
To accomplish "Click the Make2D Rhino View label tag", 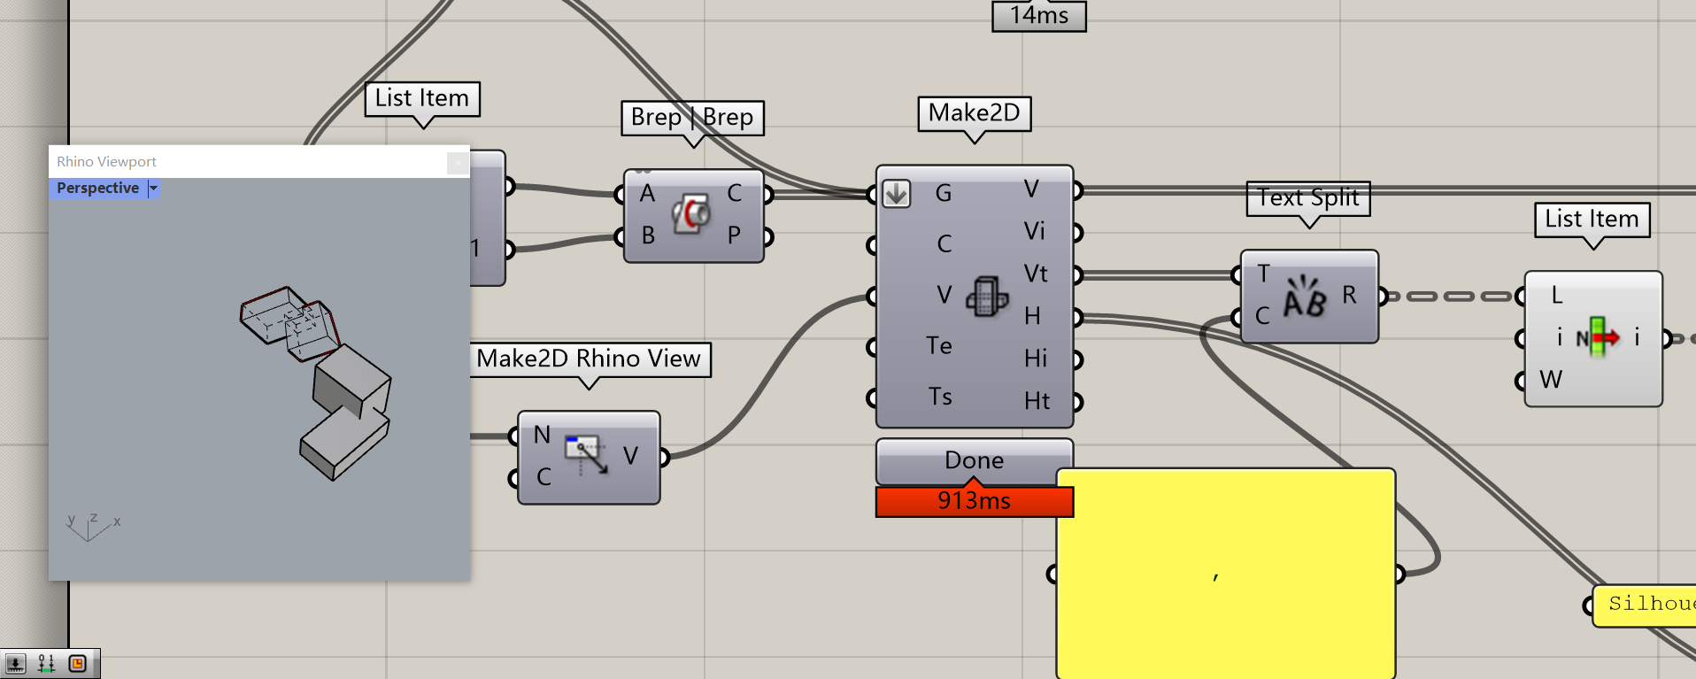I will point(590,359).
